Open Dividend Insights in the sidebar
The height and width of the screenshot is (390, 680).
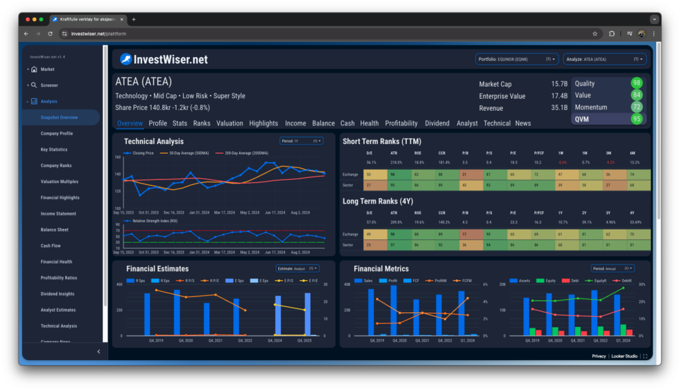(x=57, y=294)
